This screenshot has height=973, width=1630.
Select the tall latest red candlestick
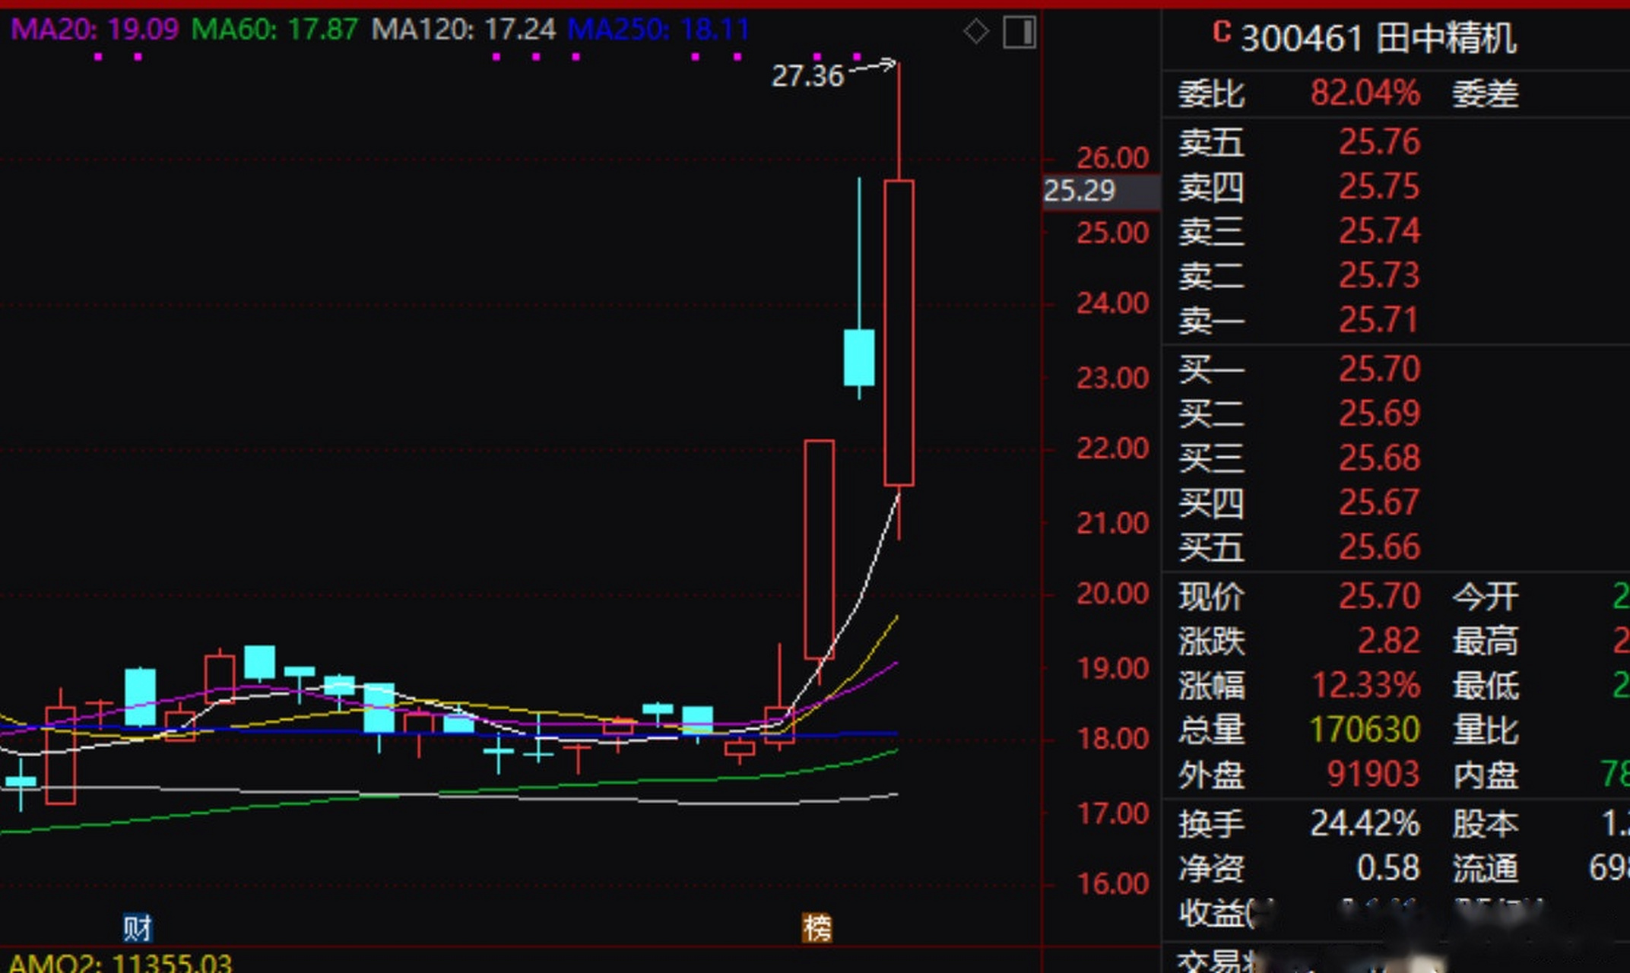point(899,333)
